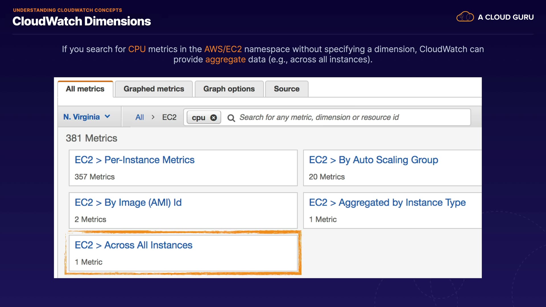Click the A CLOUD GURU brand text
This screenshot has width=546, height=307.
click(x=506, y=17)
